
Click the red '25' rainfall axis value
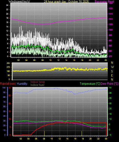tap(10, 95)
